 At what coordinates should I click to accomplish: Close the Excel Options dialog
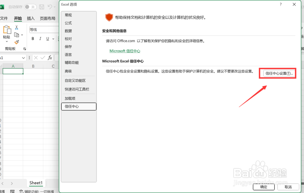[x=294, y=5]
